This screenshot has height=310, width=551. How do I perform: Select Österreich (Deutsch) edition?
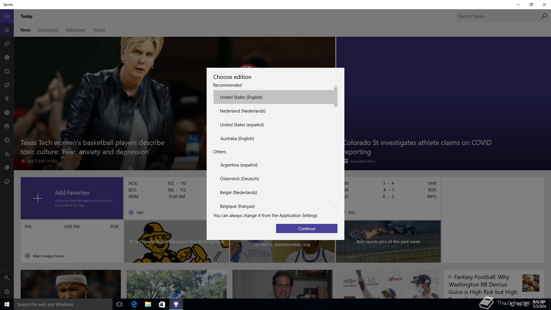(273, 179)
